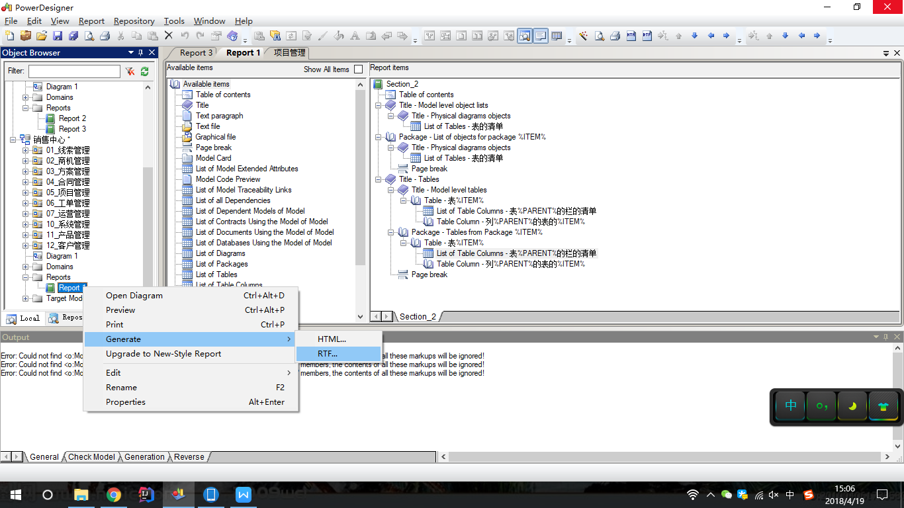Click the Windows Start button
The width and height of the screenshot is (904, 508).
(15, 494)
